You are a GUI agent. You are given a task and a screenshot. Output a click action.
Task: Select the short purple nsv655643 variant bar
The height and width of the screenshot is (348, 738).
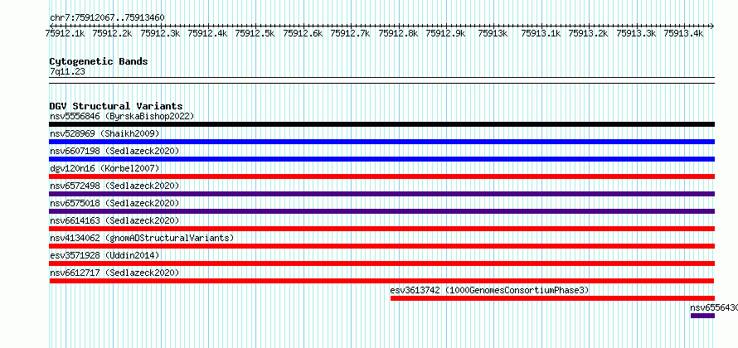click(702, 316)
